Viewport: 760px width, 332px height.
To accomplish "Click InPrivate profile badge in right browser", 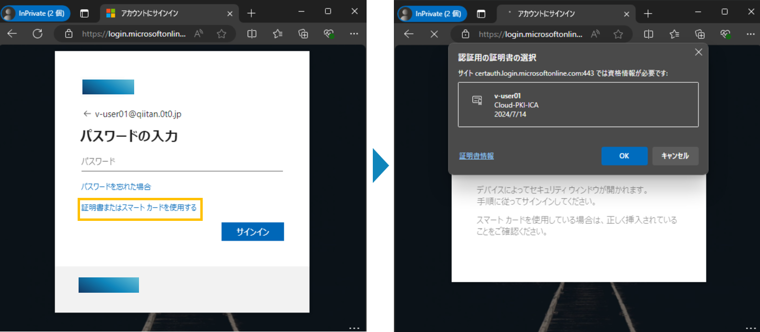I will coord(432,13).
